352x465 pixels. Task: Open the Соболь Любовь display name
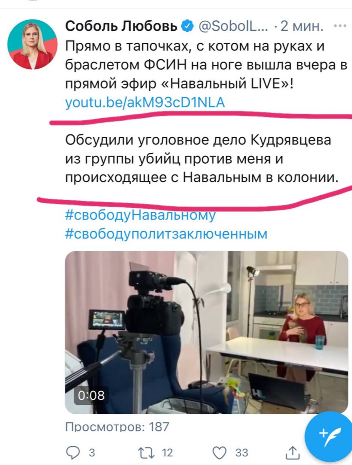click(122, 27)
